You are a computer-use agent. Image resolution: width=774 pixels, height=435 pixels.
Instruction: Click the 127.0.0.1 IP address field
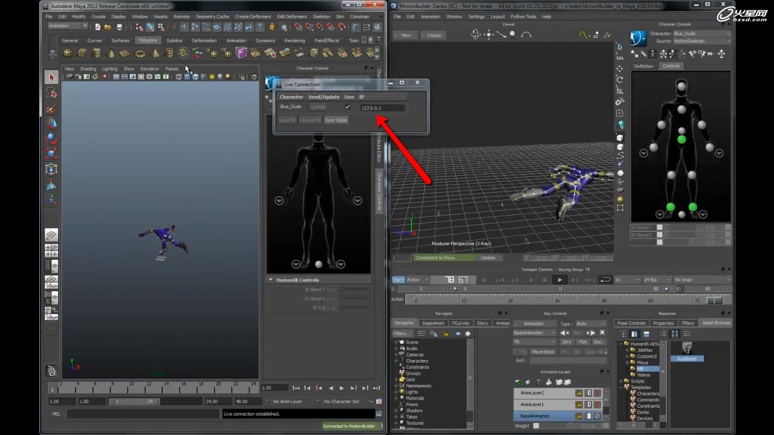[x=382, y=108]
